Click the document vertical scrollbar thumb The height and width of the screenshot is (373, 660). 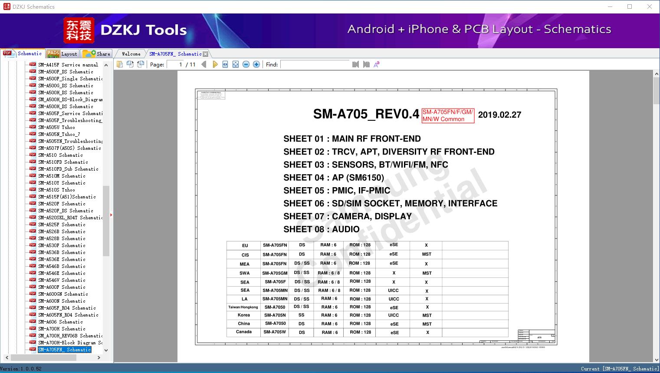click(657, 91)
